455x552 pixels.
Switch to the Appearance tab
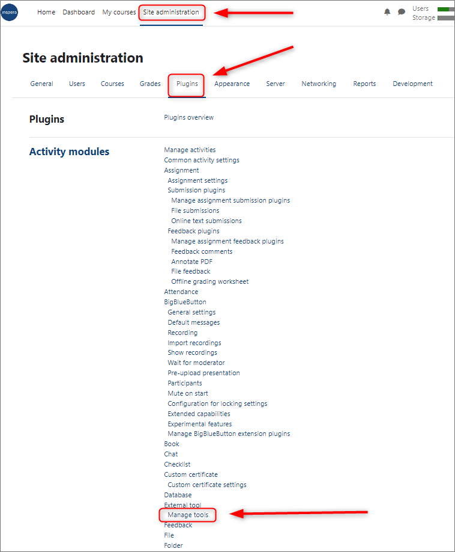point(232,84)
